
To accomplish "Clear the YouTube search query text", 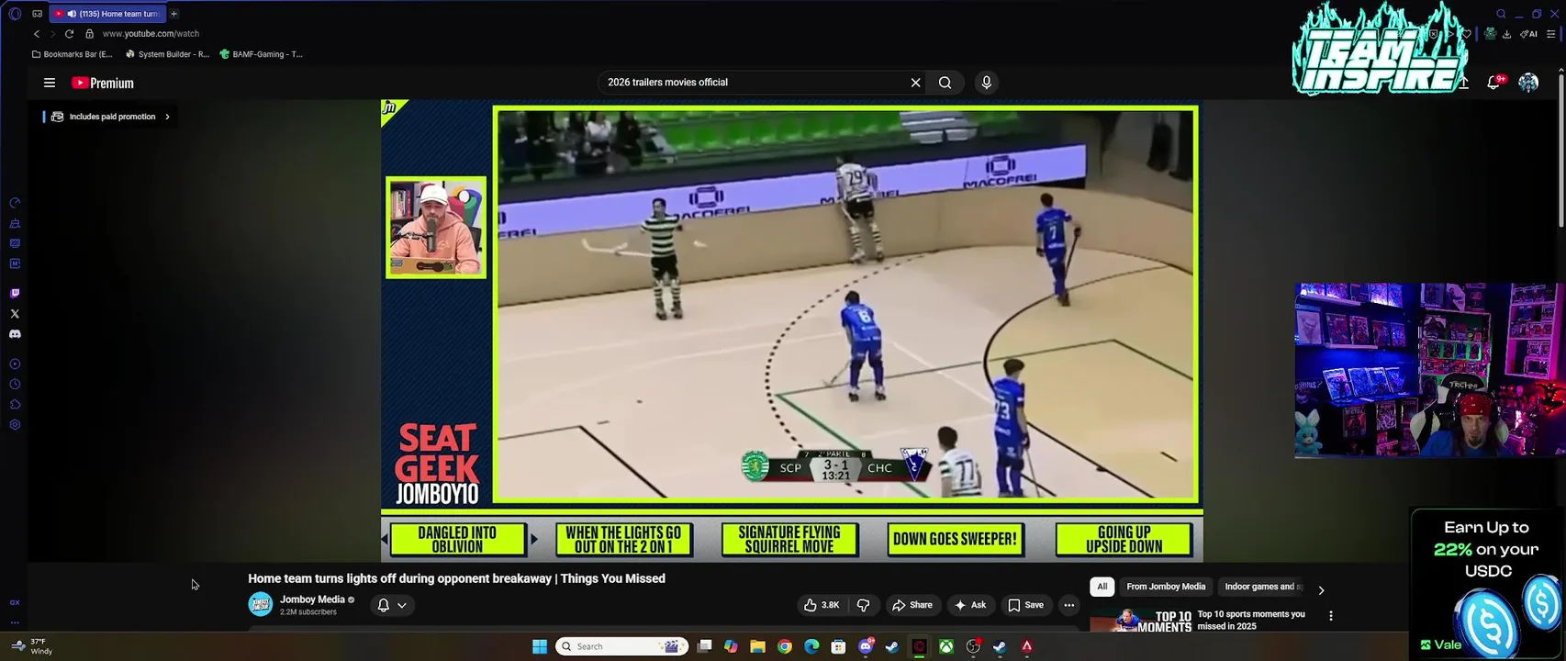I will [x=915, y=83].
